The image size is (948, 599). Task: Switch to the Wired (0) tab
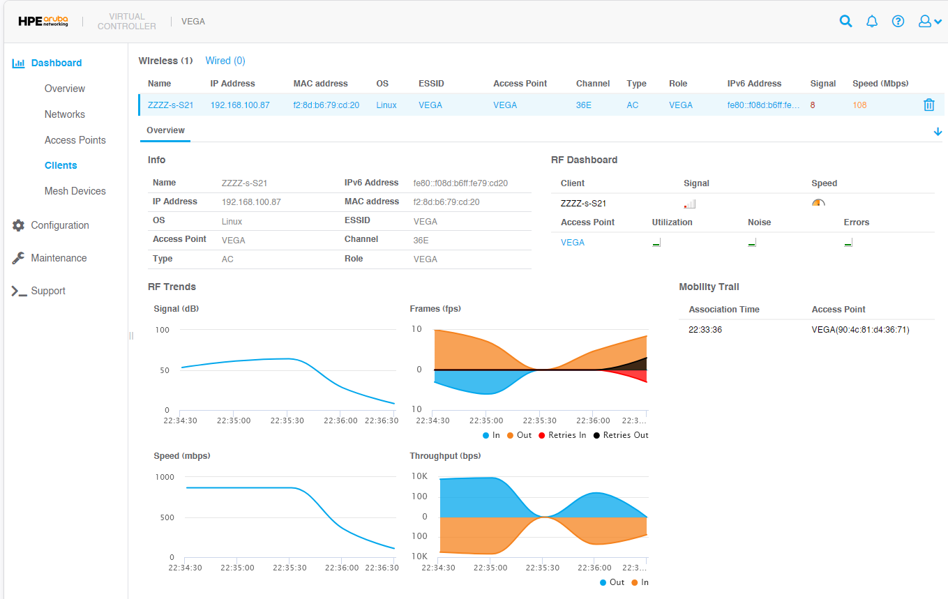(x=225, y=61)
